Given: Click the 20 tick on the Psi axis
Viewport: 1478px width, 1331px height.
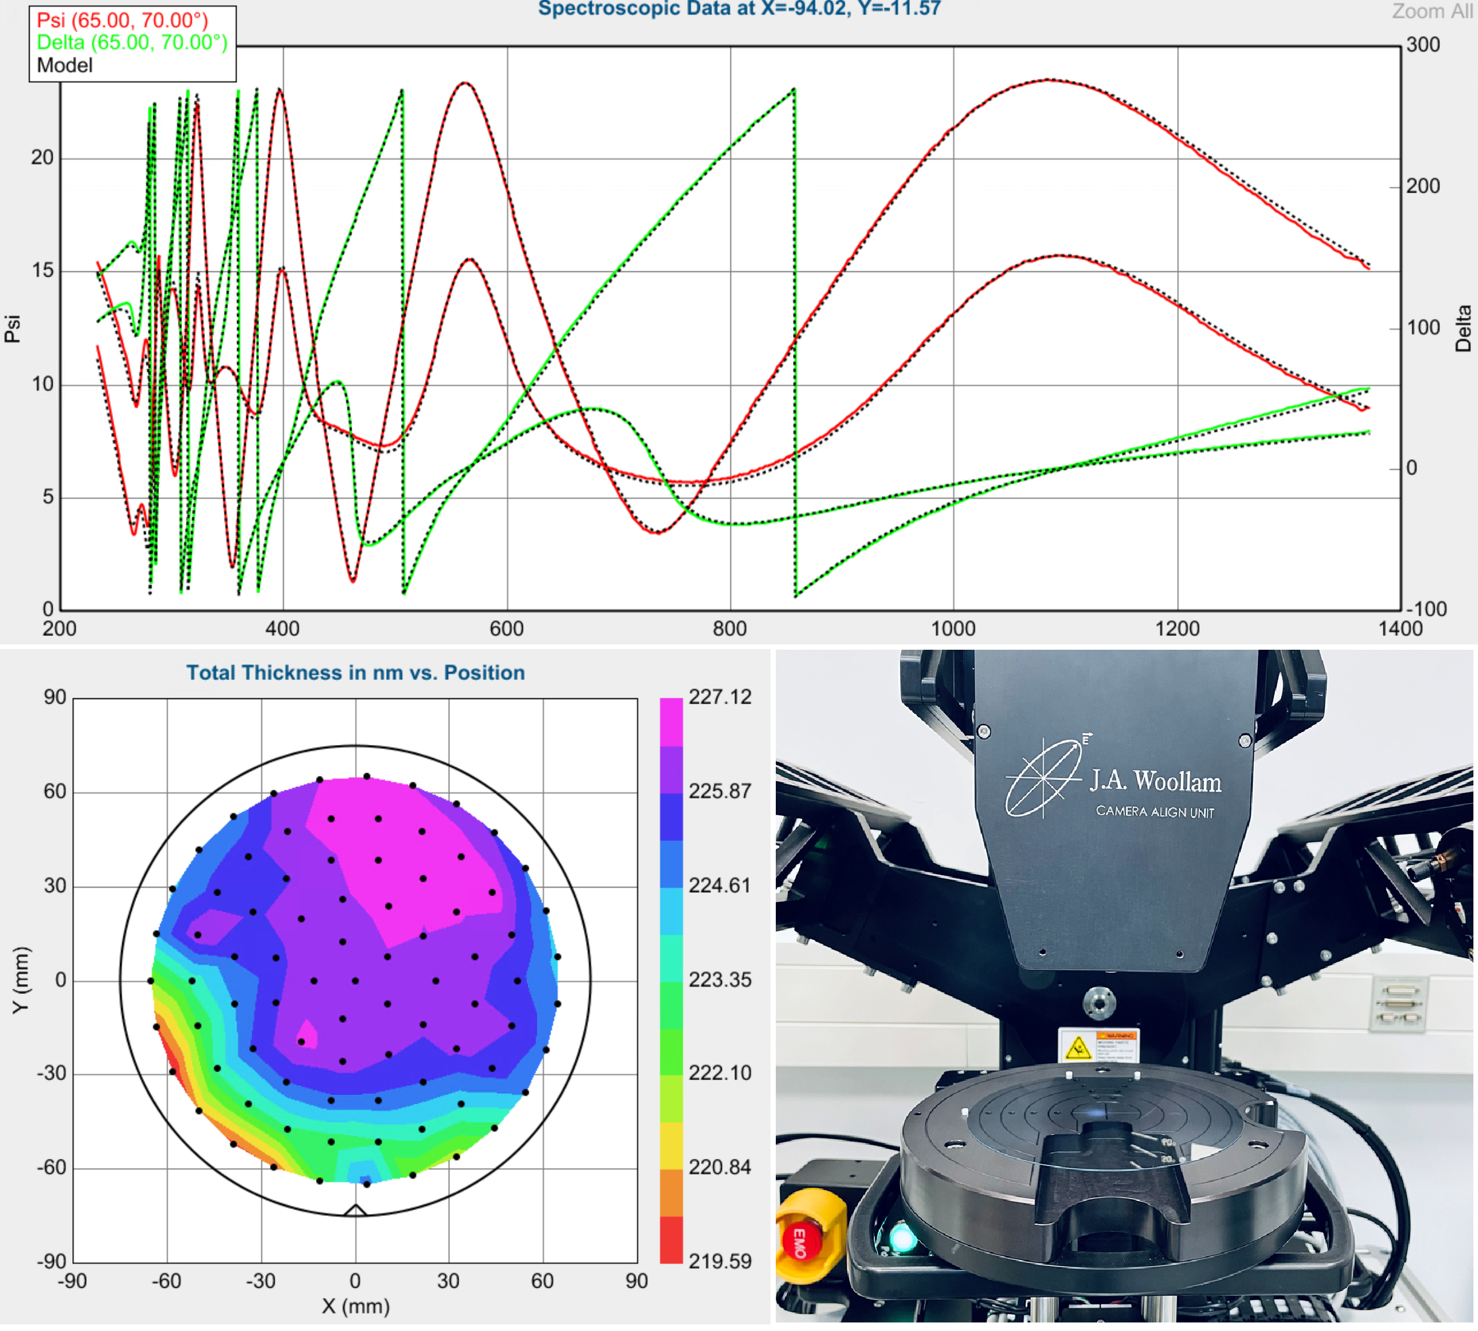Looking at the screenshot, I should click(x=41, y=157).
